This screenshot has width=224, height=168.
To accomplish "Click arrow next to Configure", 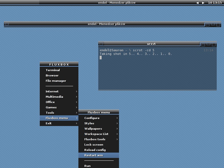I will 117,118.
